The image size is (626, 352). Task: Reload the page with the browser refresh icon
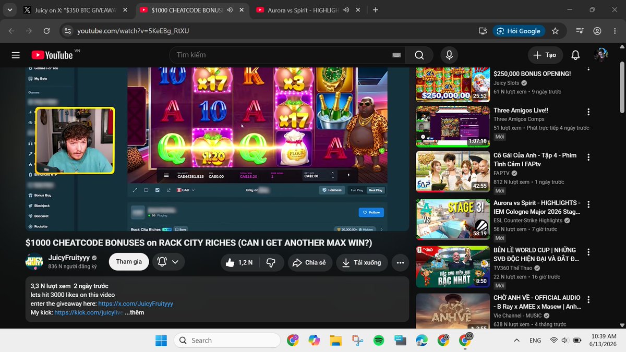46,31
